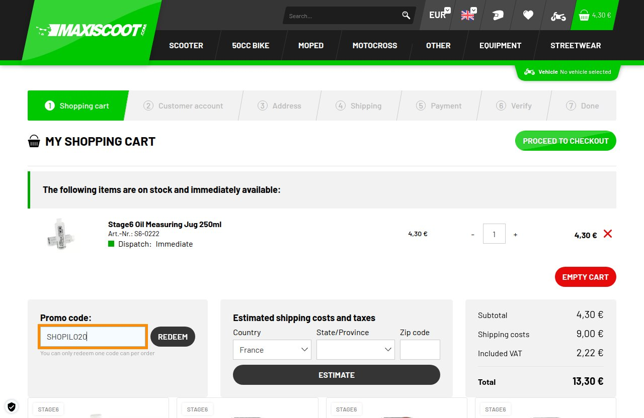Open the MOPED menu
This screenshot has width=644, height=418.
[311, 45]
